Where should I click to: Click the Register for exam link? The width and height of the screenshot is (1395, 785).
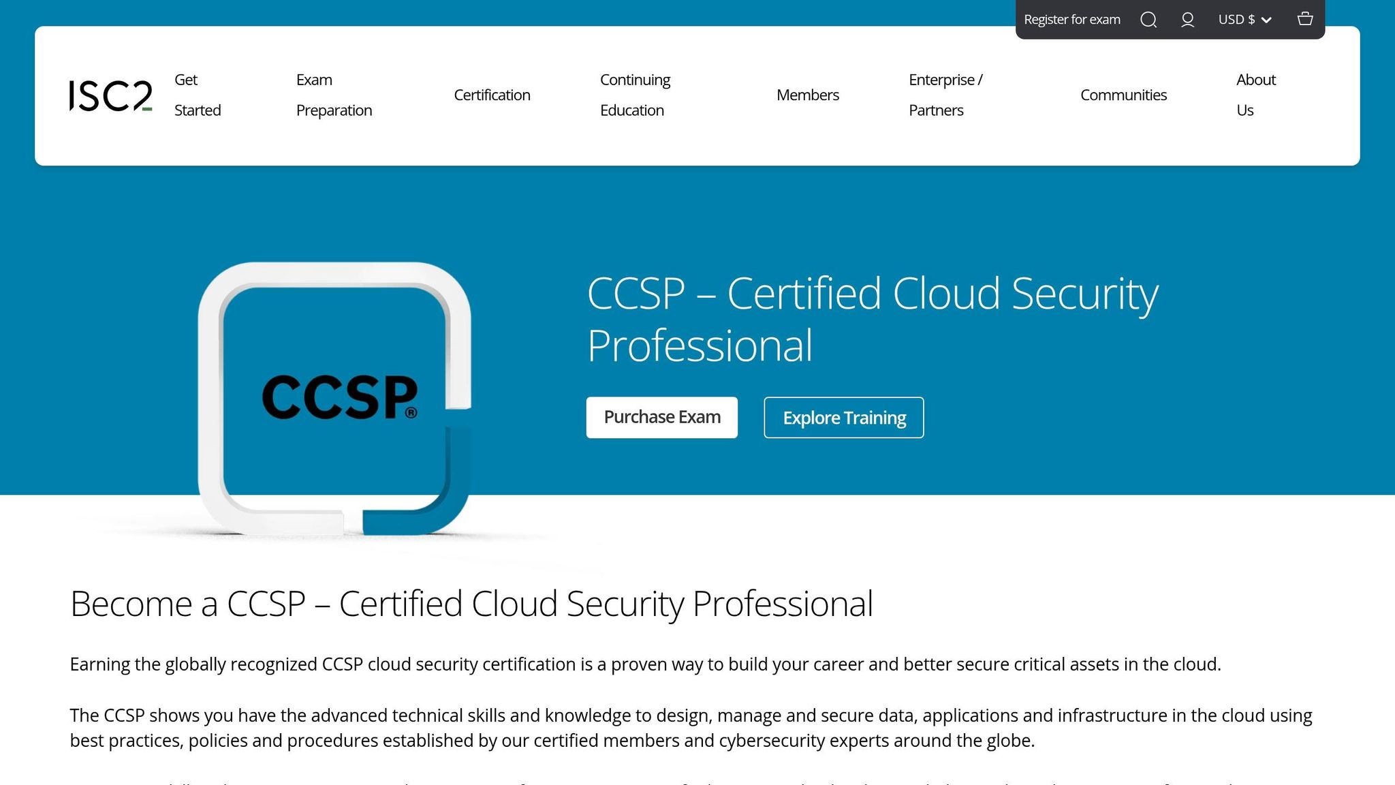(x=1072, y=20)
